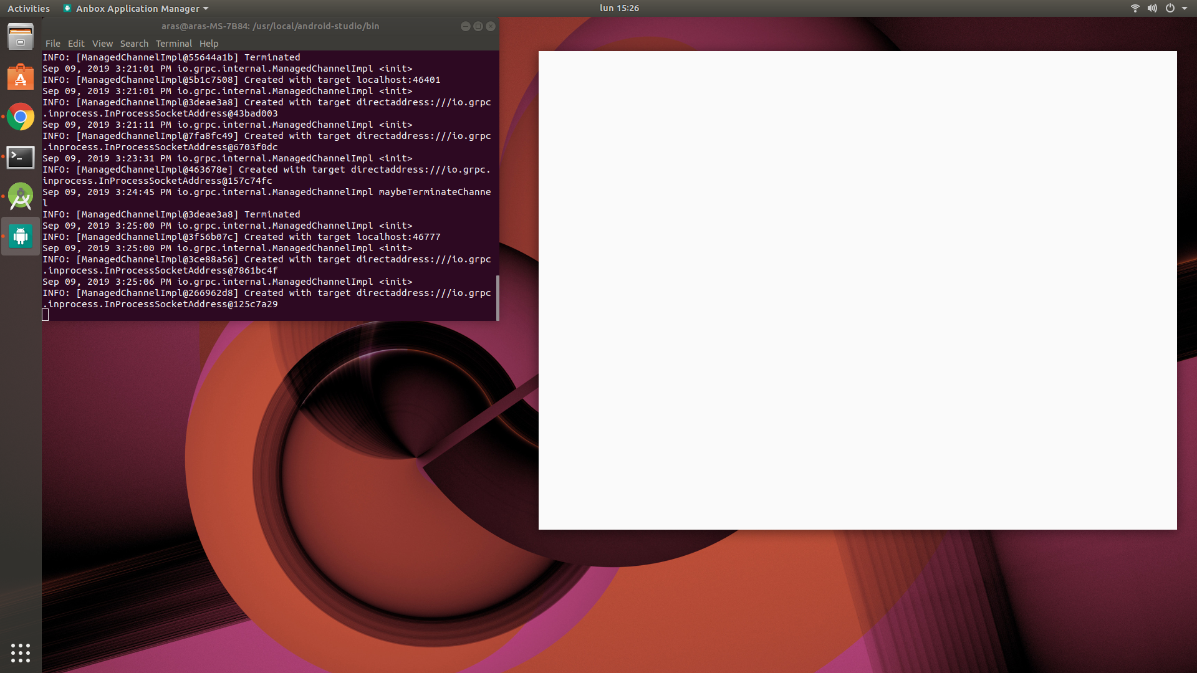This screenshot has height=673, width=1197.
Task: Click the power icon in top bar
Action: (x=1170, y=8)
